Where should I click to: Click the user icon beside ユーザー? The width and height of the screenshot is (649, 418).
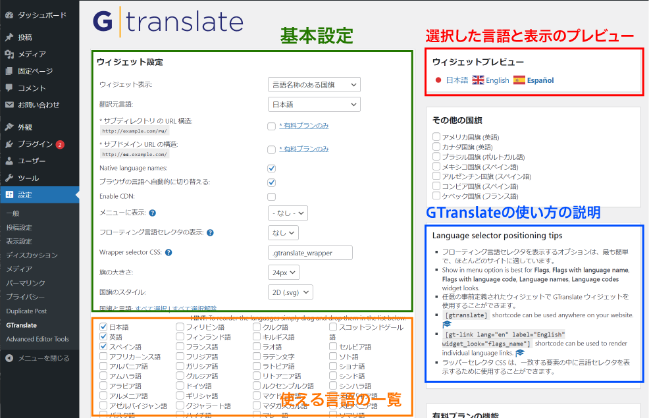click(x=9, y=161)
